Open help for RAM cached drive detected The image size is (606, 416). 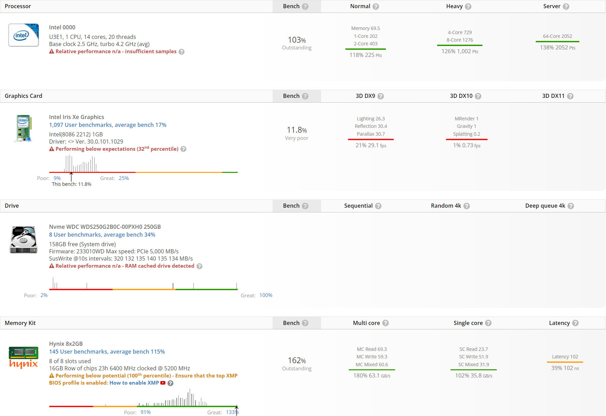(x=199, y=266)
